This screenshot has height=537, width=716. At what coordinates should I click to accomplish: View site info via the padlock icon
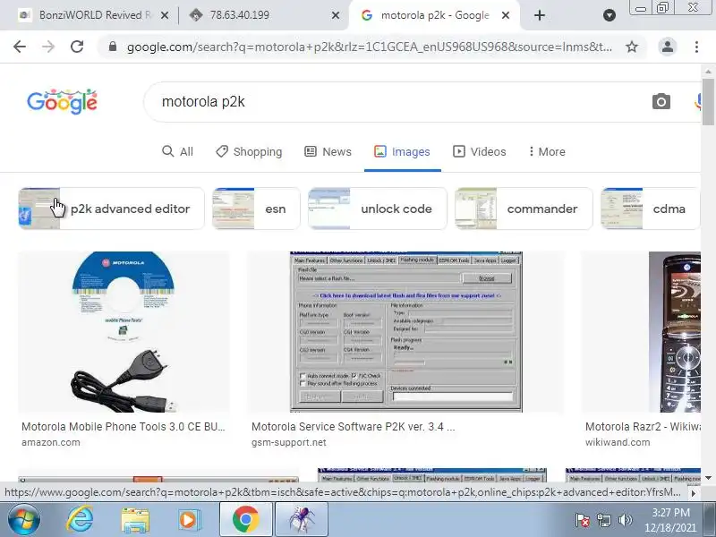tap(113, 47)
